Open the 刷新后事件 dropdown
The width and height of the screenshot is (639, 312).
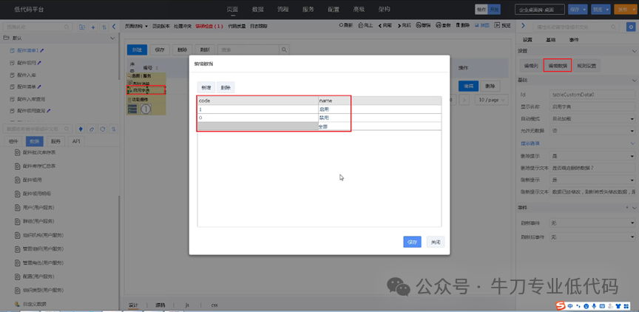coord(592,237)
